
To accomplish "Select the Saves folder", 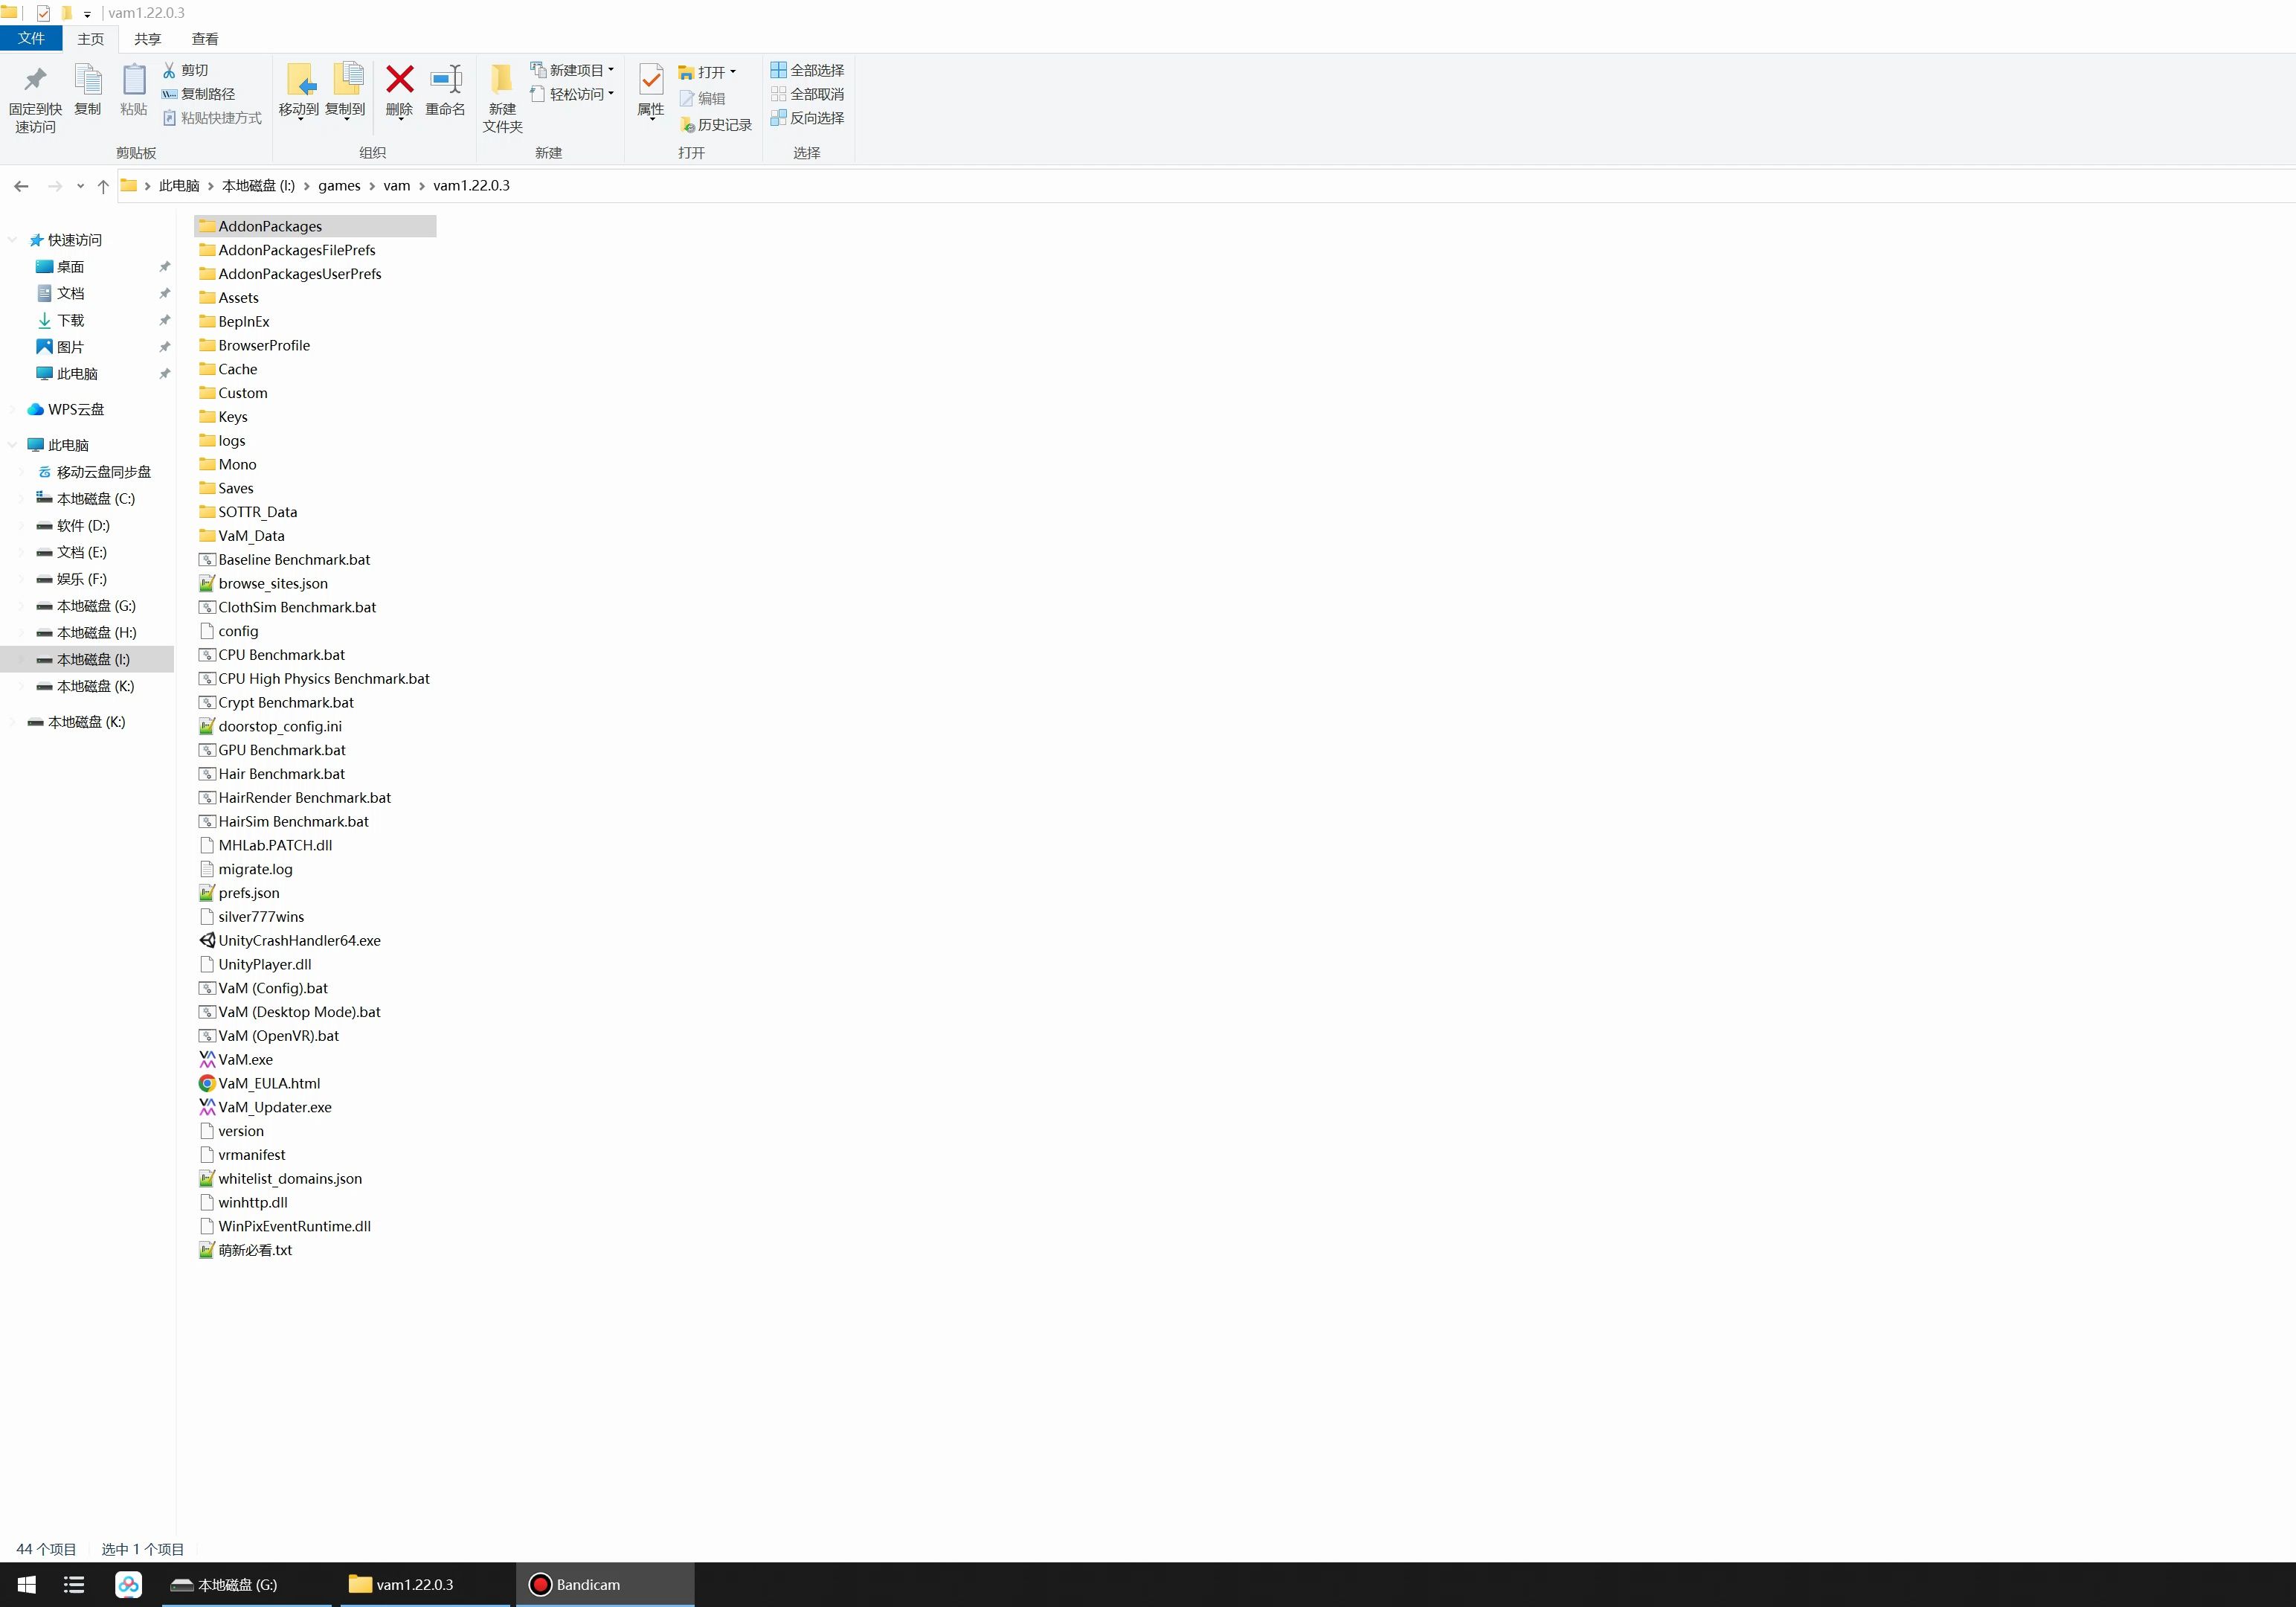I will pyautogui.click(x=236, y=488).
